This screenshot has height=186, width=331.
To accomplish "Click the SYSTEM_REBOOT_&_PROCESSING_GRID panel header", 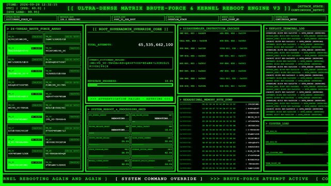I will point(117,109).
